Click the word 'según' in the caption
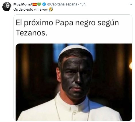Screen dimensions: 135x122 (x=108, y=23)
